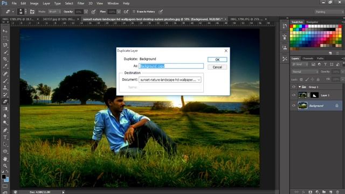Open the Window menu
The image size is (345, 194).
point(113,3)
